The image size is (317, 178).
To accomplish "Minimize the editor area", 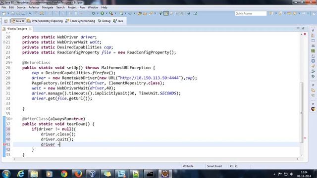I will click(x=298, y=28).
